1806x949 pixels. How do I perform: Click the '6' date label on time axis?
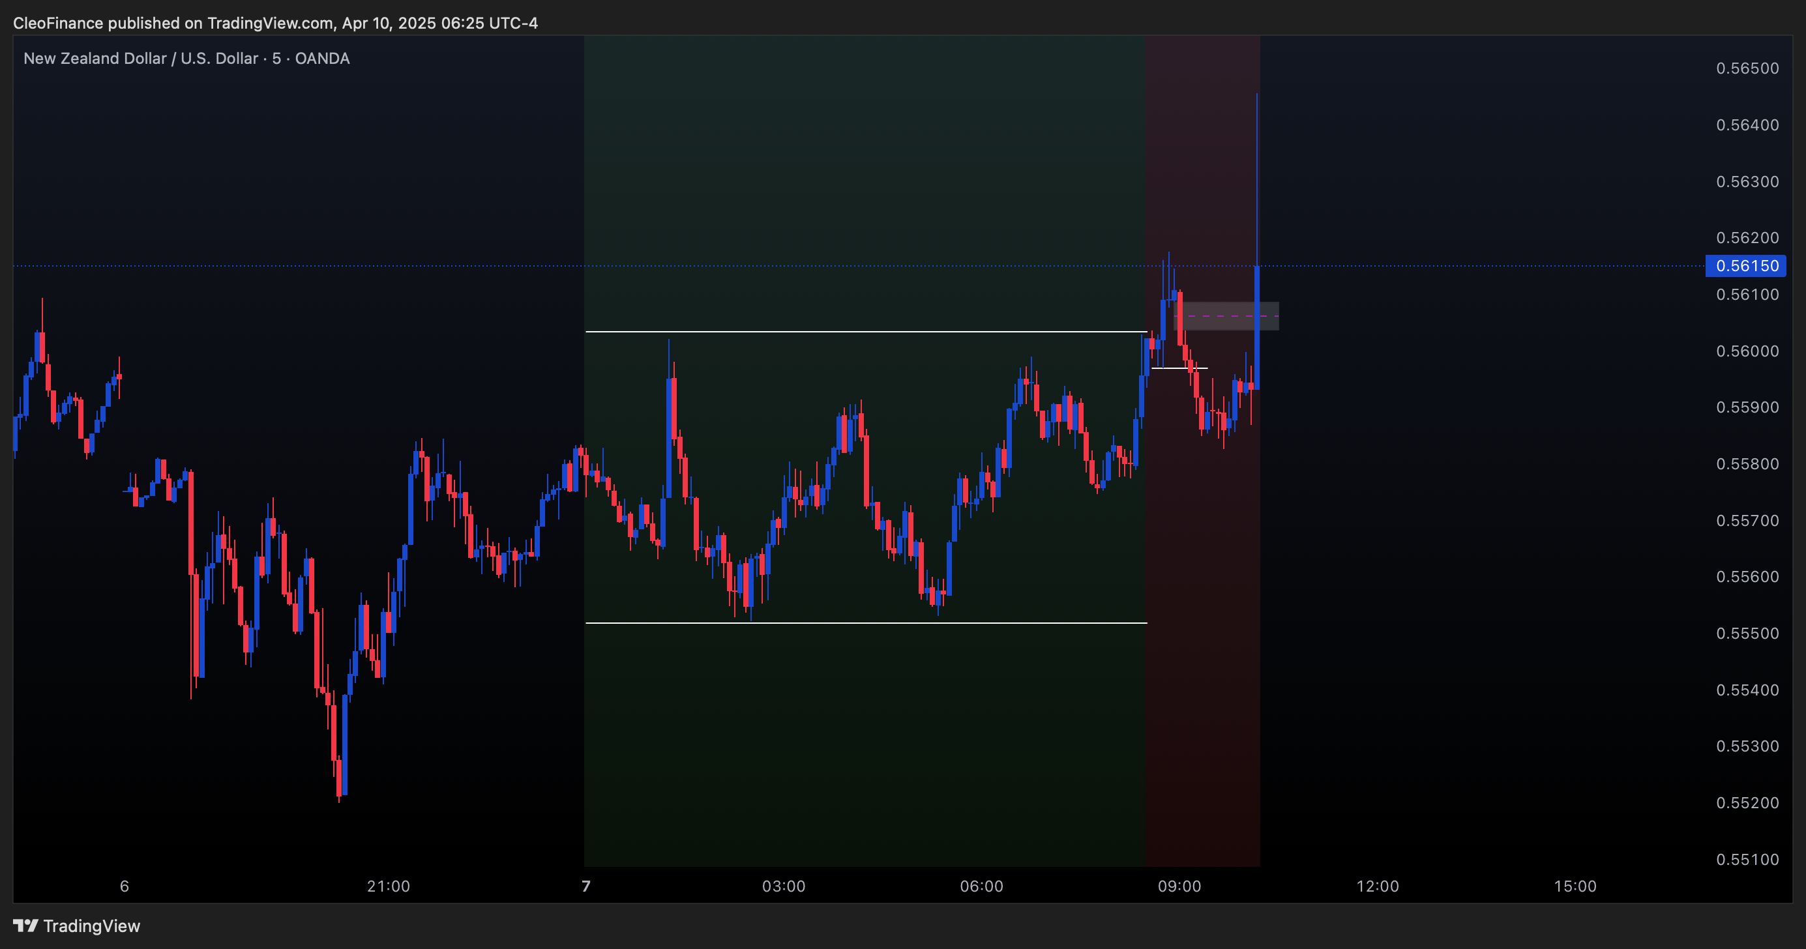pos(125,886)
